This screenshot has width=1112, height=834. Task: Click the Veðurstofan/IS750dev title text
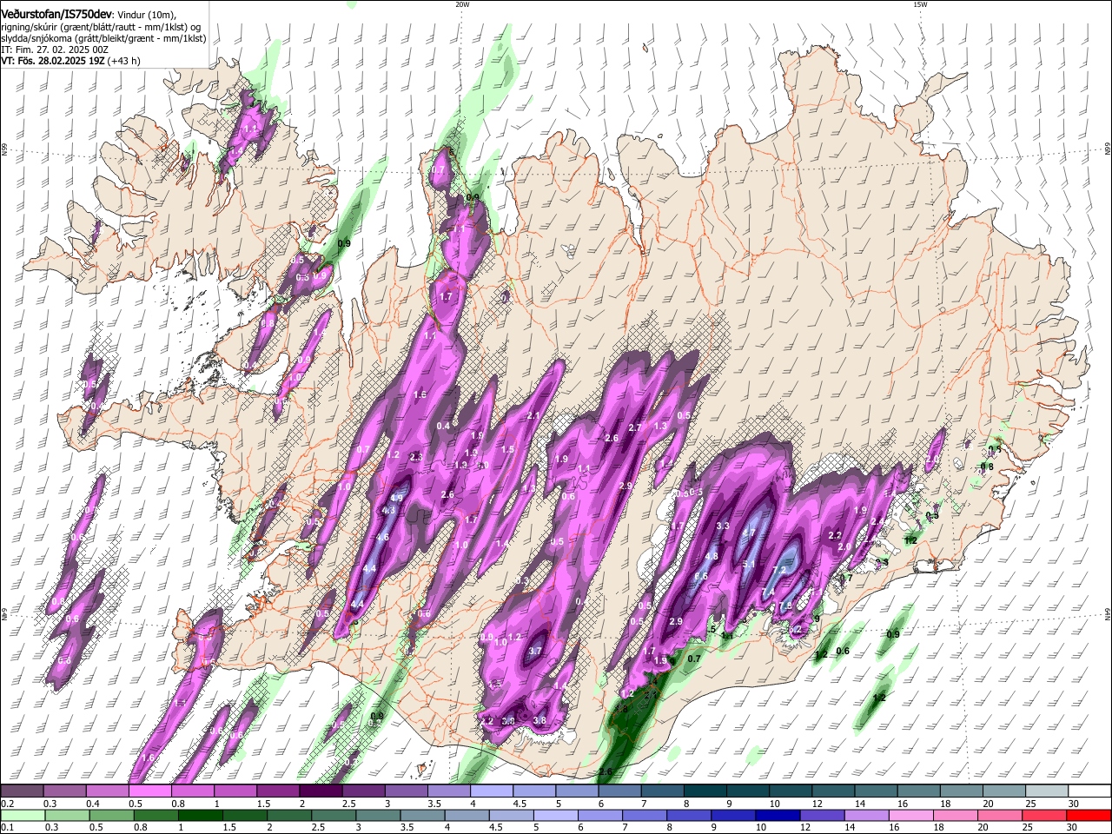(56, 15)
